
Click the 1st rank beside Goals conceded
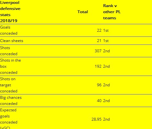click(x=106, y=30)
